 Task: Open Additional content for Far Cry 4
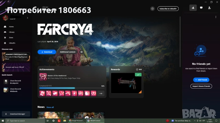pyautogui.click(x=68, y=52)
